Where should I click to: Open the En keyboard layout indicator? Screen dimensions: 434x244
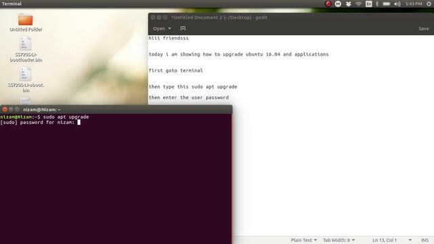369,4
